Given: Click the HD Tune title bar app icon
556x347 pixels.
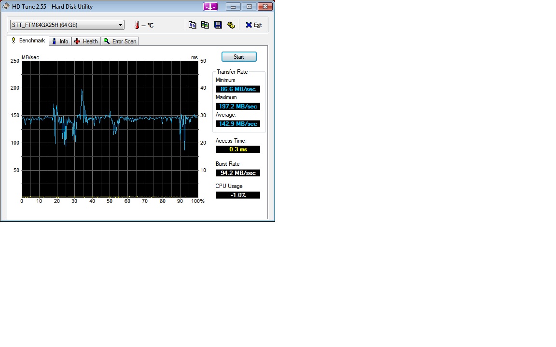Looking at the screenshot, I should coord(6,6).
